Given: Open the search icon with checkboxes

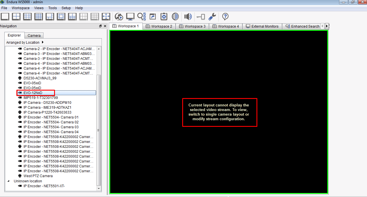Looking at the screenshot, I should click(142, 17).
